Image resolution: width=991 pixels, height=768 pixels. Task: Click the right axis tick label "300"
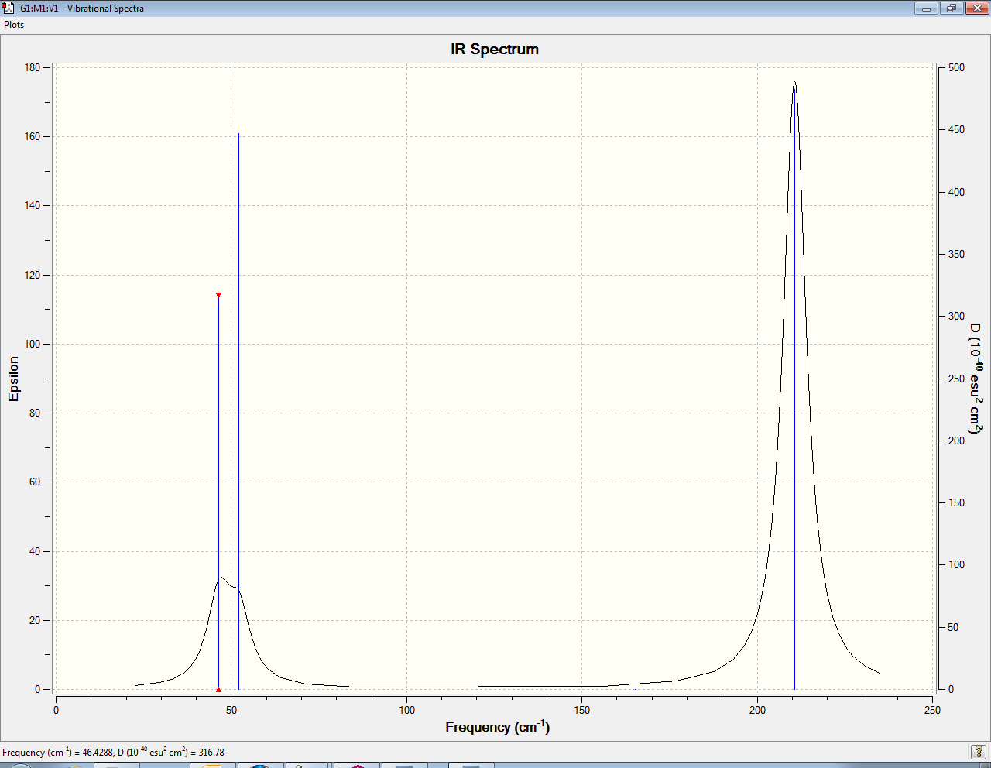pos(957,316)
